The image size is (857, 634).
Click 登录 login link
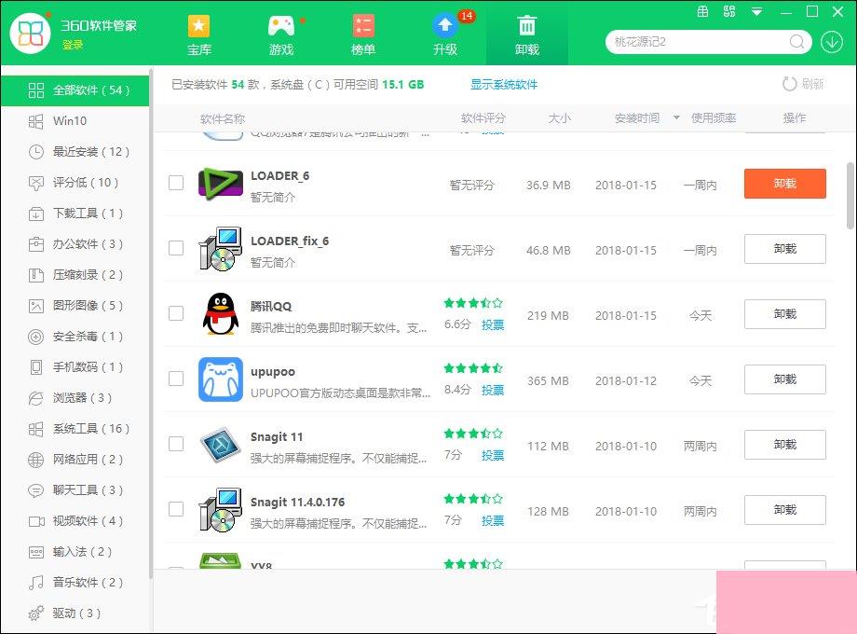pos(73,45)
